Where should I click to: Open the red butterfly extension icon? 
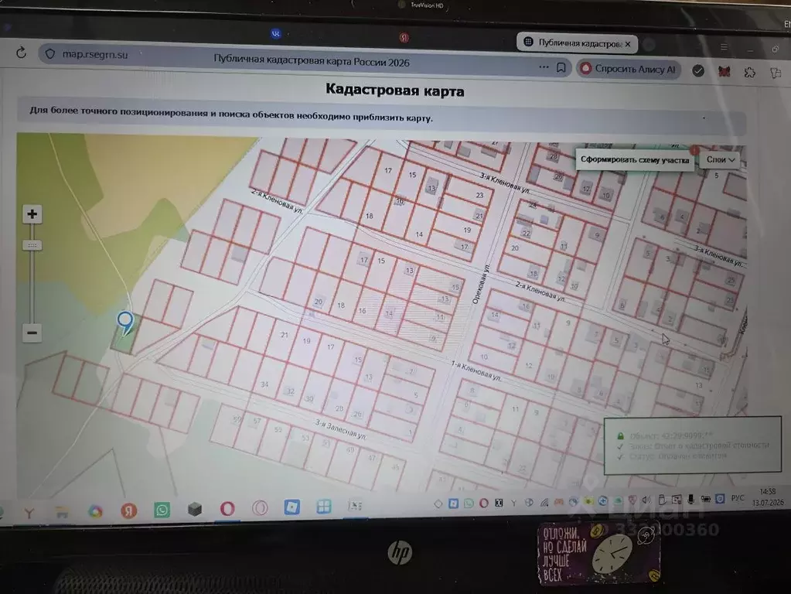(x=724, y=72)
